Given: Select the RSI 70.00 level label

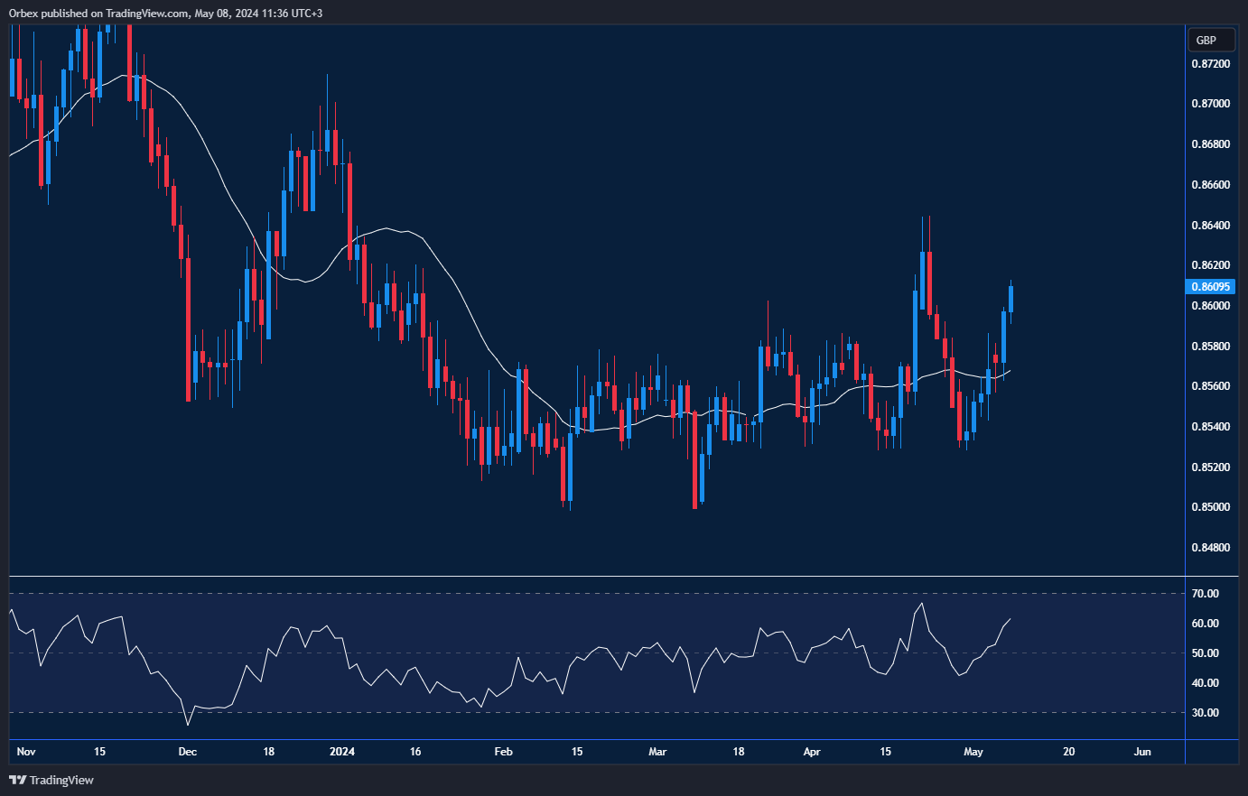Looking at the screenshot, I should pos(1205,594).
